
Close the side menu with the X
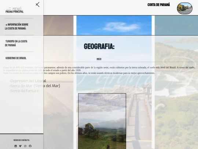(37, 4)
